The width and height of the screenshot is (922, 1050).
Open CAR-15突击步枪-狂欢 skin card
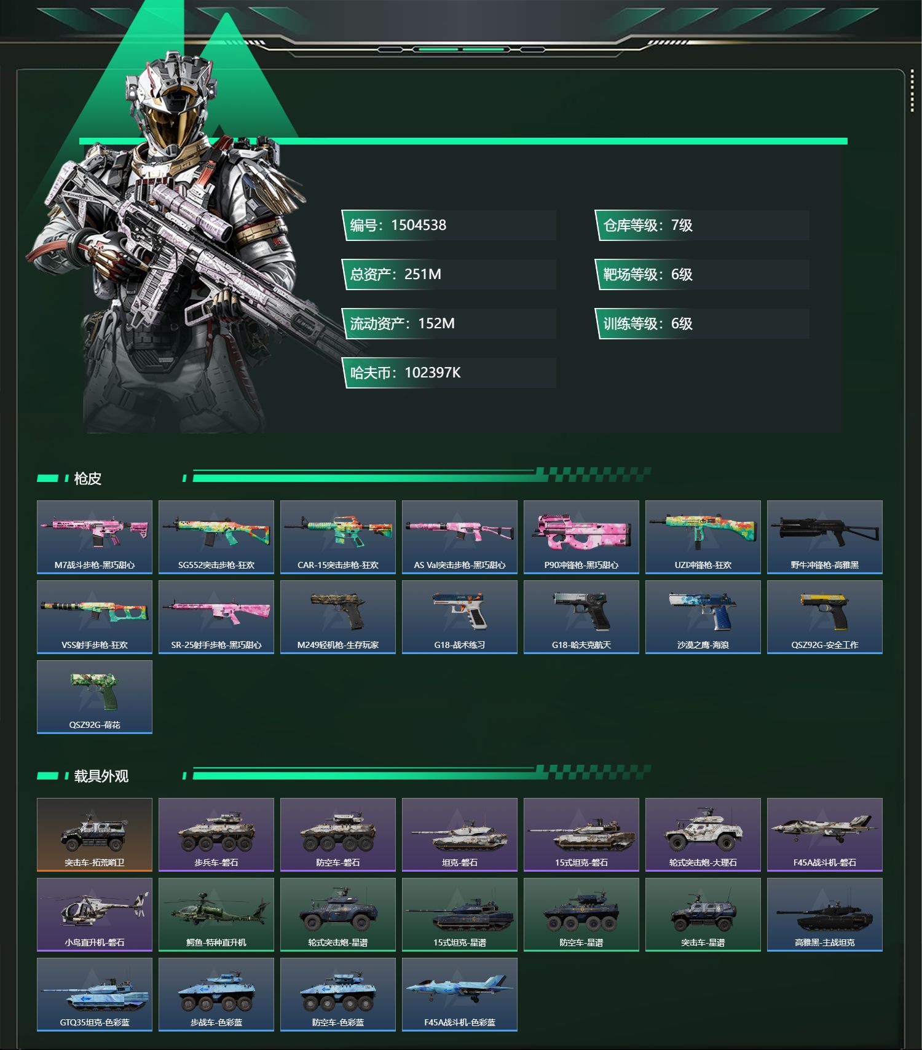(338, 537)
